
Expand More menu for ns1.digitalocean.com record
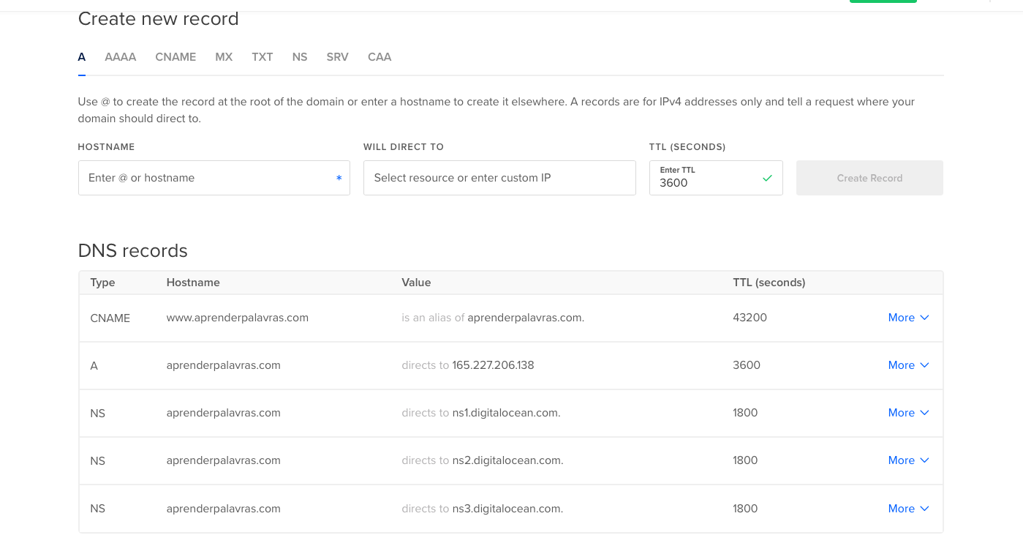tap(908, 413)
